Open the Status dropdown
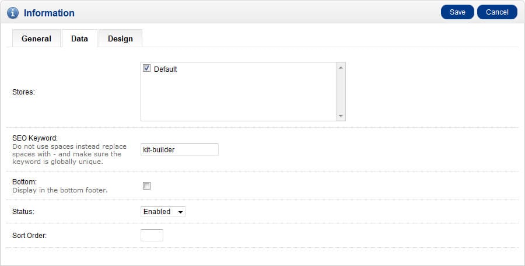Image resolution: width=525 pixels, height=266 pixels. (163, 211)
